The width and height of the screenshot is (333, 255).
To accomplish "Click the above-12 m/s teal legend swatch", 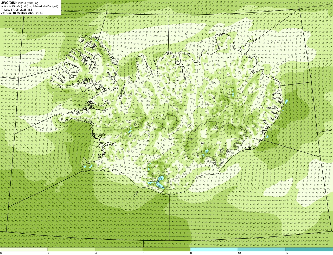I will tap(309, 250).
